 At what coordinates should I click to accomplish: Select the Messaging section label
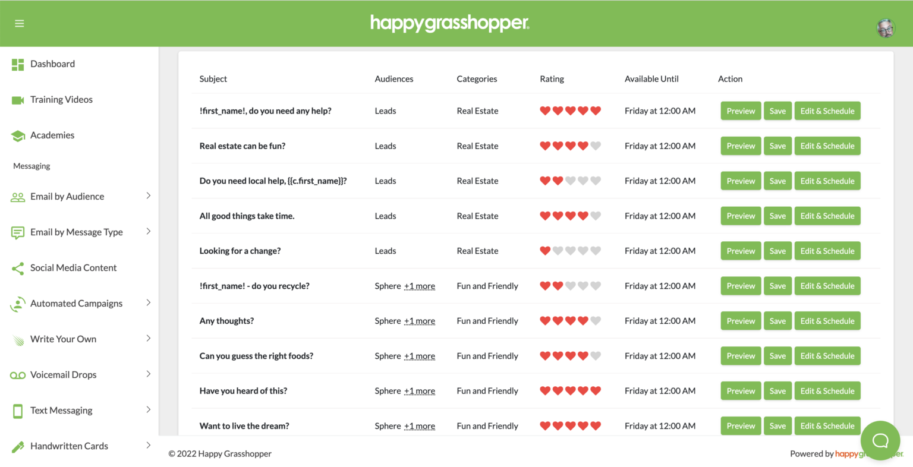click(31, 166)
